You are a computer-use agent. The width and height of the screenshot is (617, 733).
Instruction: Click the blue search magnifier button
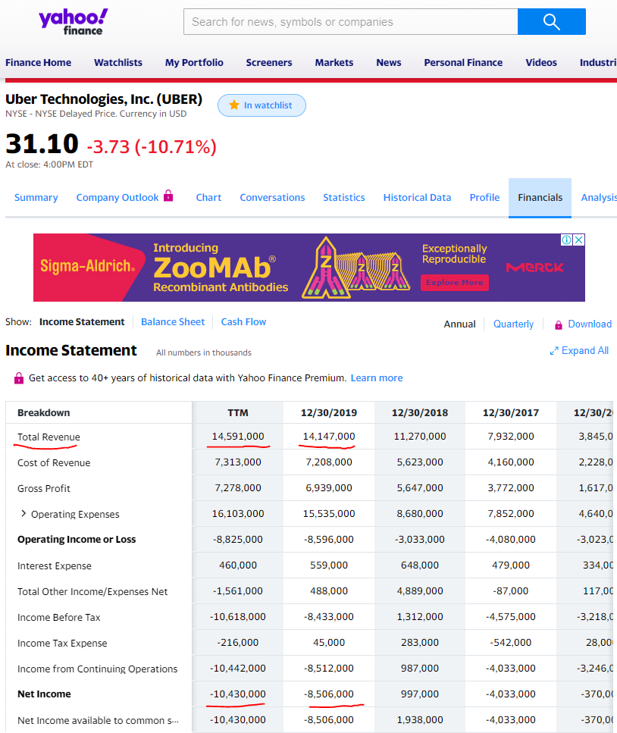pyautogui.click(x=552, y=21)
